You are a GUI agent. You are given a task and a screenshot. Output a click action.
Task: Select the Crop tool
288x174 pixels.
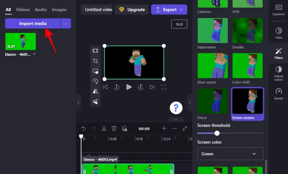click(x=95, y=61)
